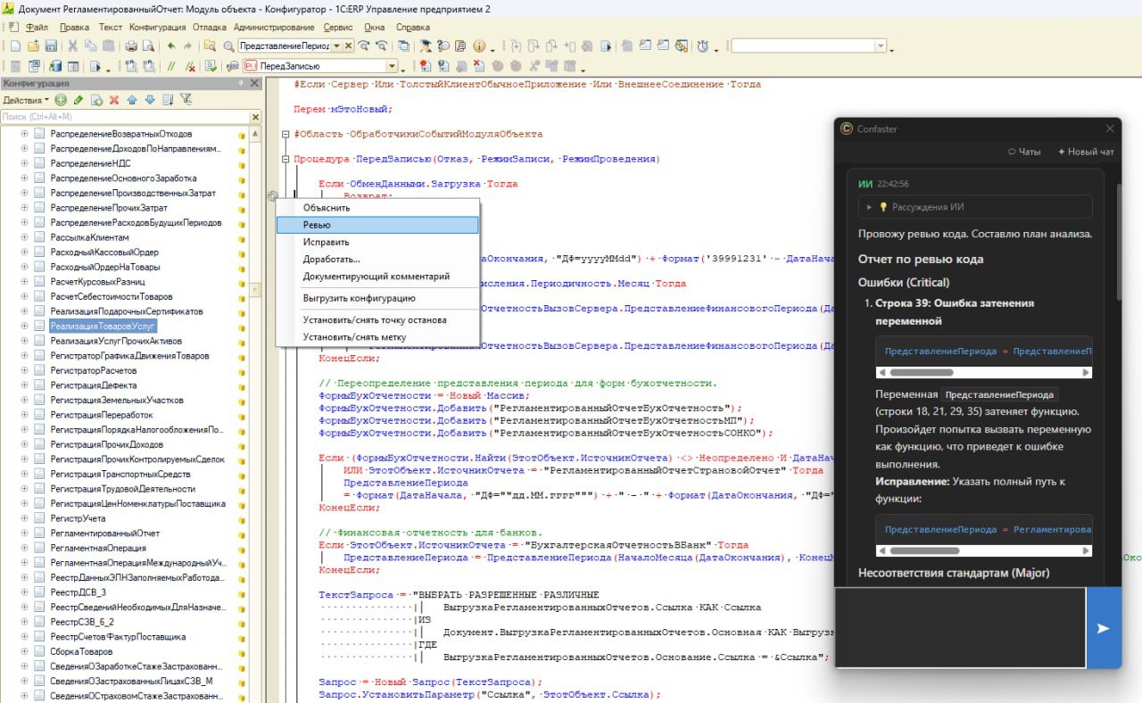Open the Сервис menu
Image resolution: width=1142 pixels, height=703 pixels.
338,27
